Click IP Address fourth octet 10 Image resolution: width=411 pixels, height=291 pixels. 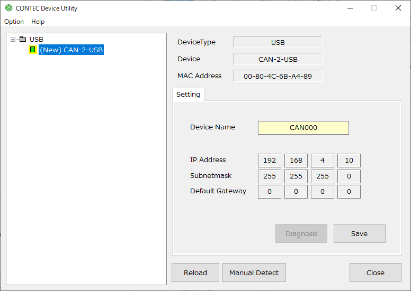click(x=349, y=160)
